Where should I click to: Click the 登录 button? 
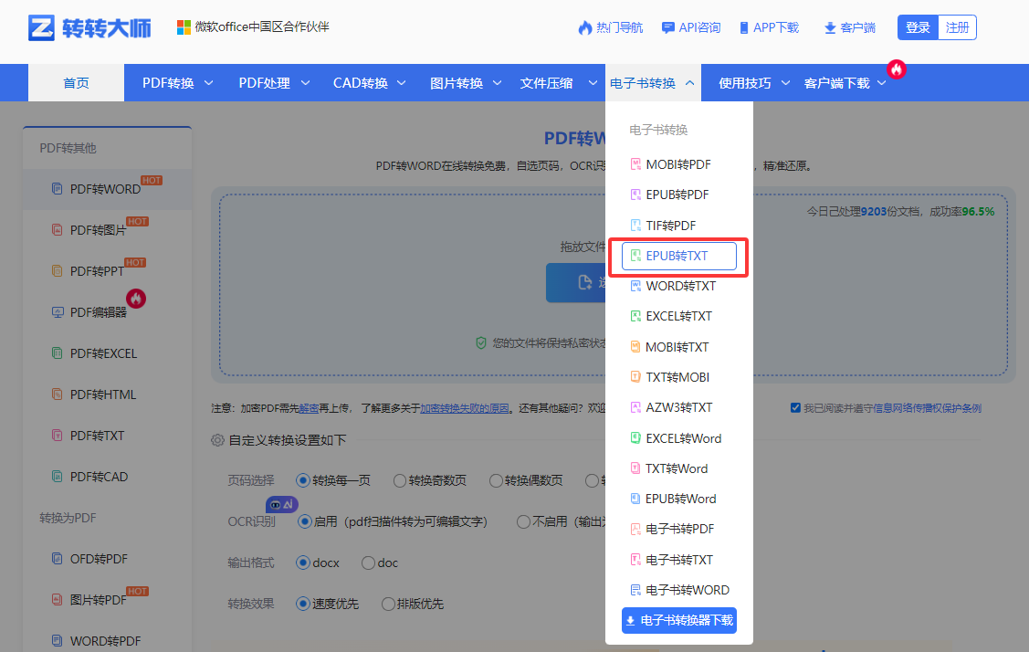919,27
